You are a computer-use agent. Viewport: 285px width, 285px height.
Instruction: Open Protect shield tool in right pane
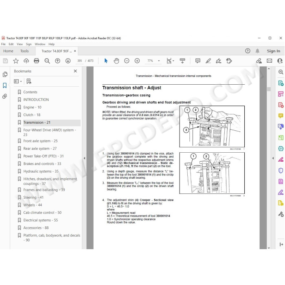coord(281,171)
